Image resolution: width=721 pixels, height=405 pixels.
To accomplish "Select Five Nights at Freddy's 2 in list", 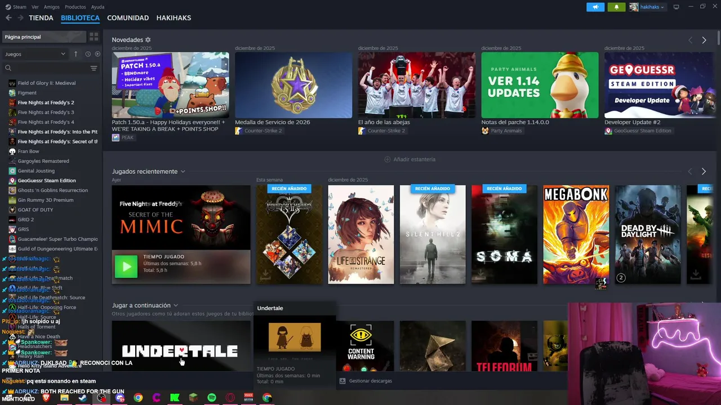I will pyautogui.click(x=46, y=102).
